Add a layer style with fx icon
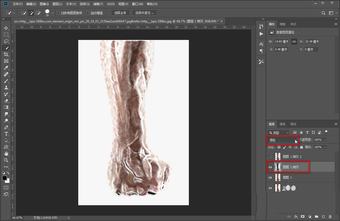The height and width of the screenshot is (221, 340). (296, 217)
